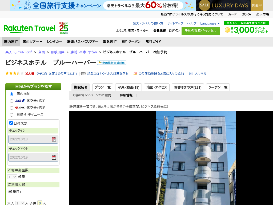Image resolution: width=273 pixels, height=205 pixels.
Task: Open the LUXURY DAYS sale banner
Action: click(230, 5)
